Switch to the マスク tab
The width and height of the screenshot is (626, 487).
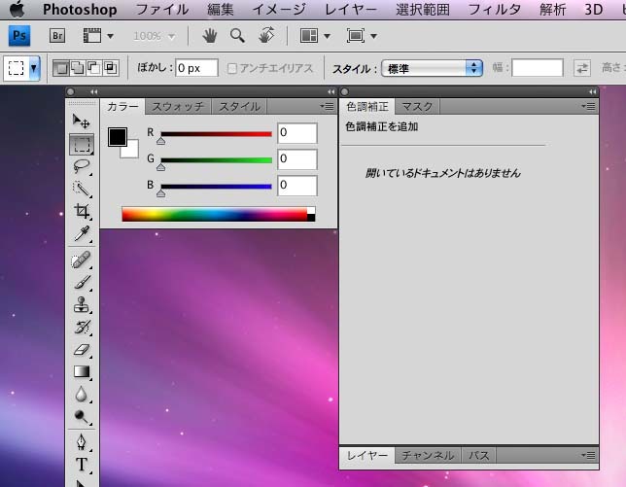tap(417, 107)
